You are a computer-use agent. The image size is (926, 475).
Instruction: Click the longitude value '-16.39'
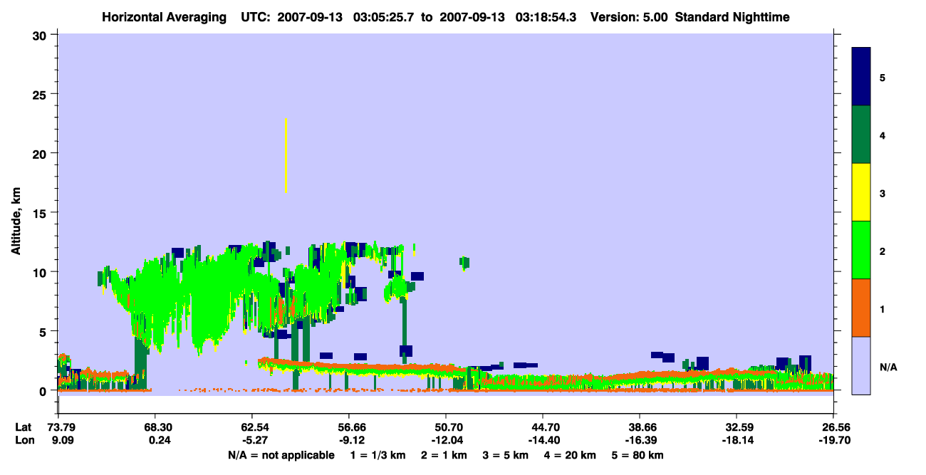coord(640,441)
